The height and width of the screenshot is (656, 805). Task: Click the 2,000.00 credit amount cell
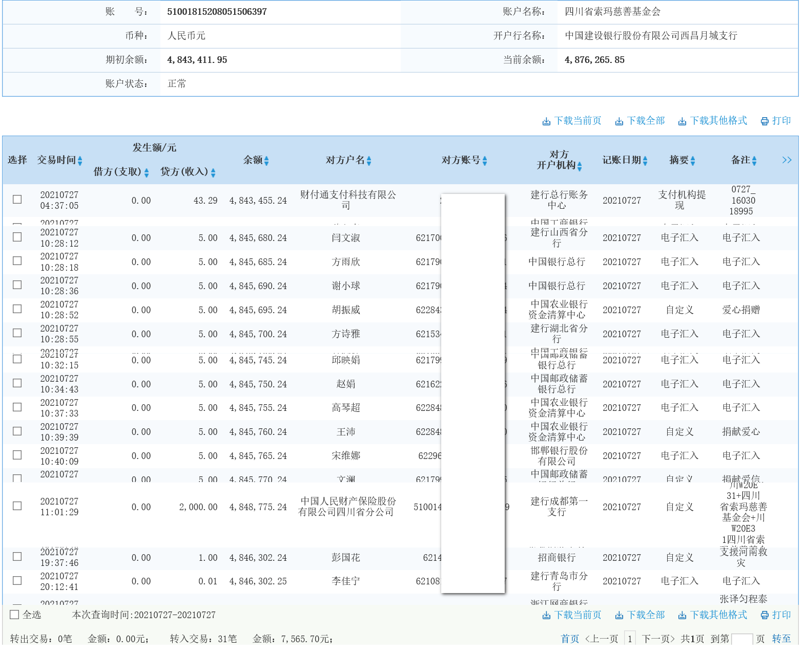(198, 507)
